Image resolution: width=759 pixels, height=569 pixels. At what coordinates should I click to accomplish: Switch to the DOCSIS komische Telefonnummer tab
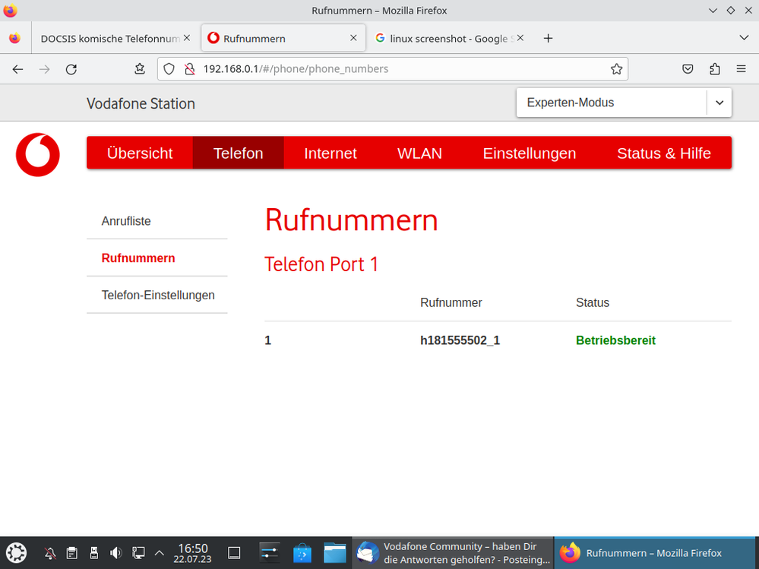[110, 38]
